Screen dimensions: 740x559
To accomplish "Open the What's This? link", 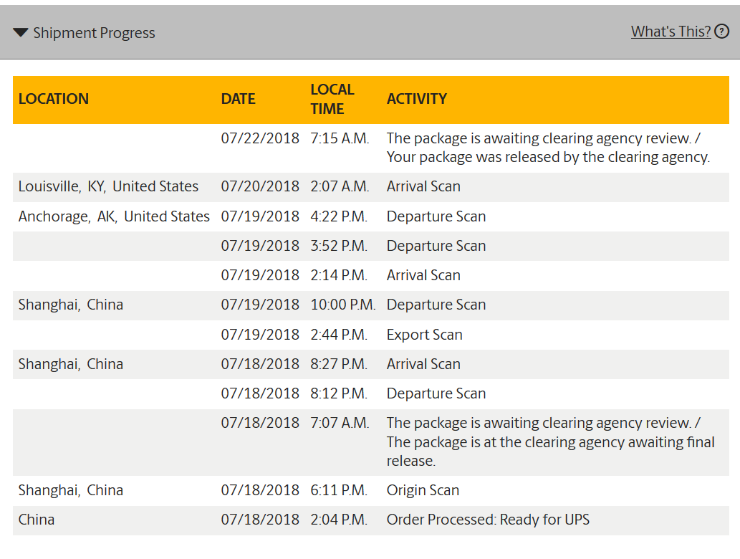I will tap(671, 32).
